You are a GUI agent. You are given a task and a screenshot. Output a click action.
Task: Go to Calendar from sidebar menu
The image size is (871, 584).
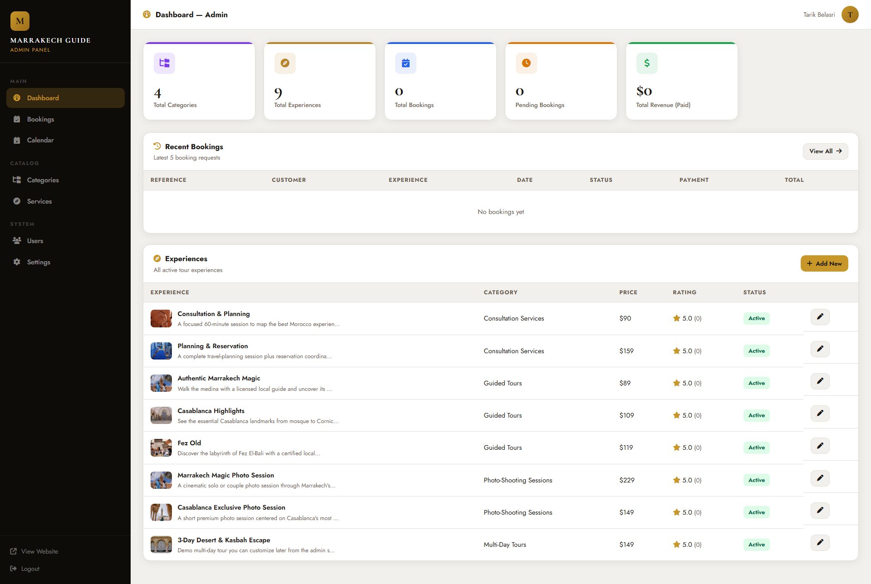pyautogui.click(x=40, y=140)
